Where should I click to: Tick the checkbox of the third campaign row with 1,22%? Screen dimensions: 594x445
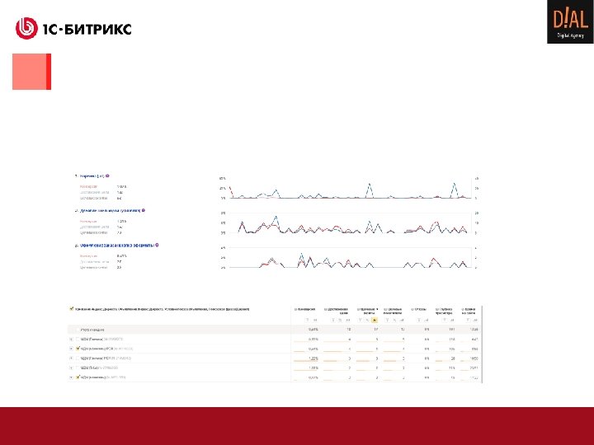(78, 358)
